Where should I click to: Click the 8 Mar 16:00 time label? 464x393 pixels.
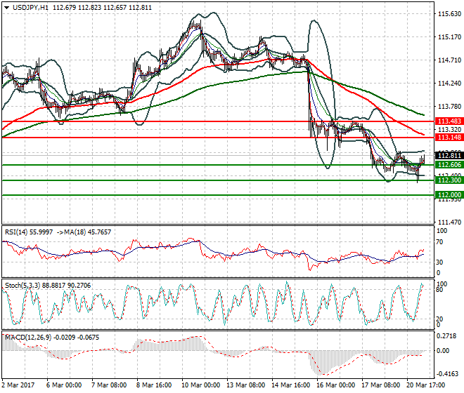click(154, 385)
